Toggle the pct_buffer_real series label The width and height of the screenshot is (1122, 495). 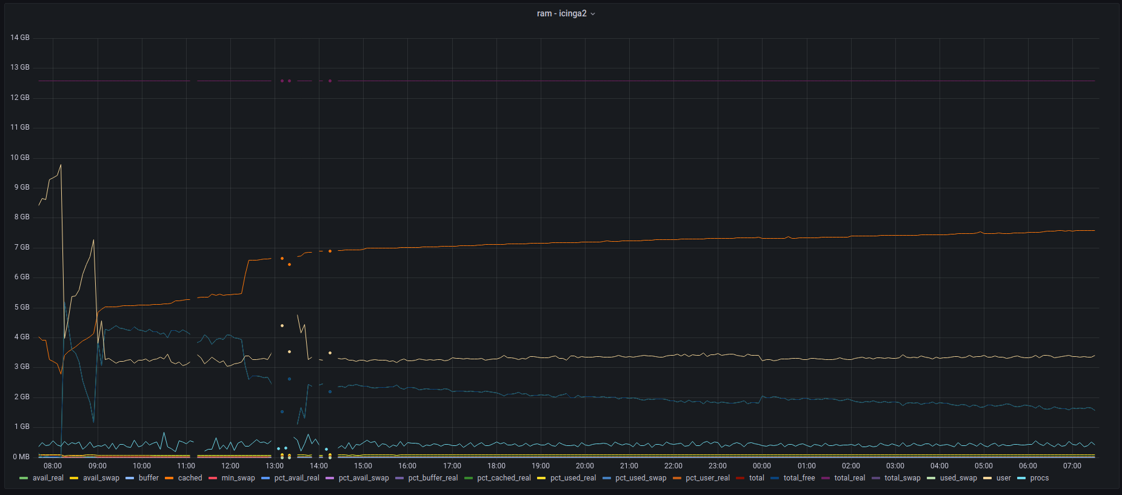tap(433, 478)
